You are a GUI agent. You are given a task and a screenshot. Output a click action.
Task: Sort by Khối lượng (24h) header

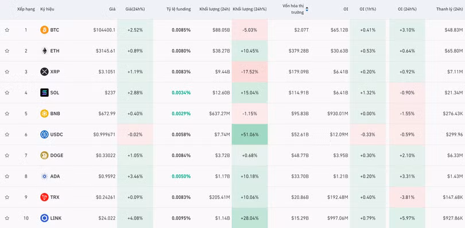point(215,9)
